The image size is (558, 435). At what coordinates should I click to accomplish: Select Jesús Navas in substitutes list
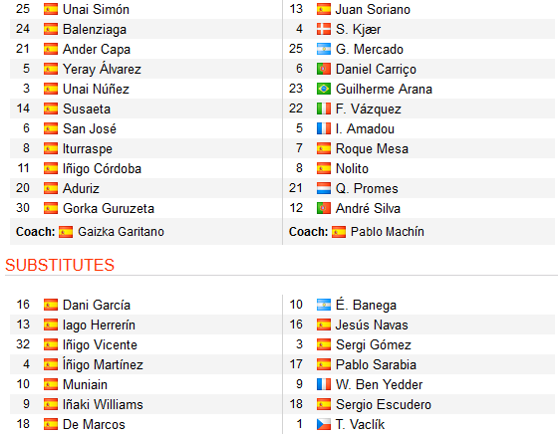[372, 325]
